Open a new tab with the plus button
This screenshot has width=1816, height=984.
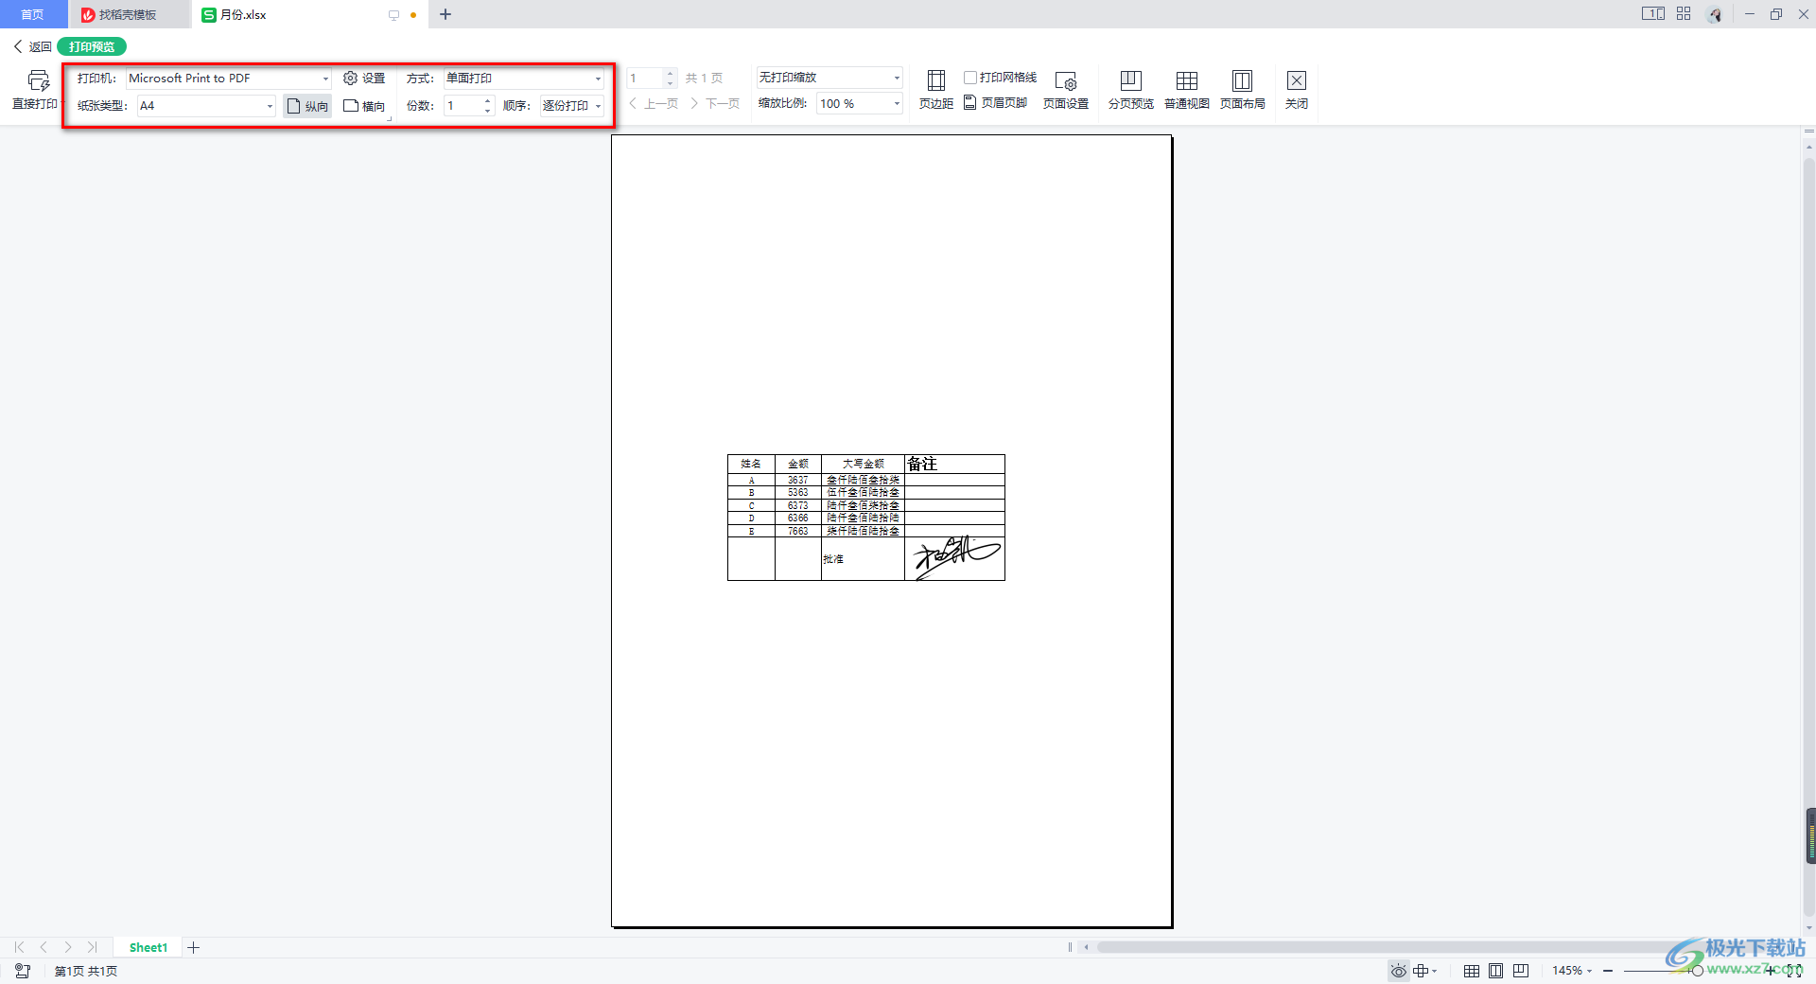pos(445,14)
